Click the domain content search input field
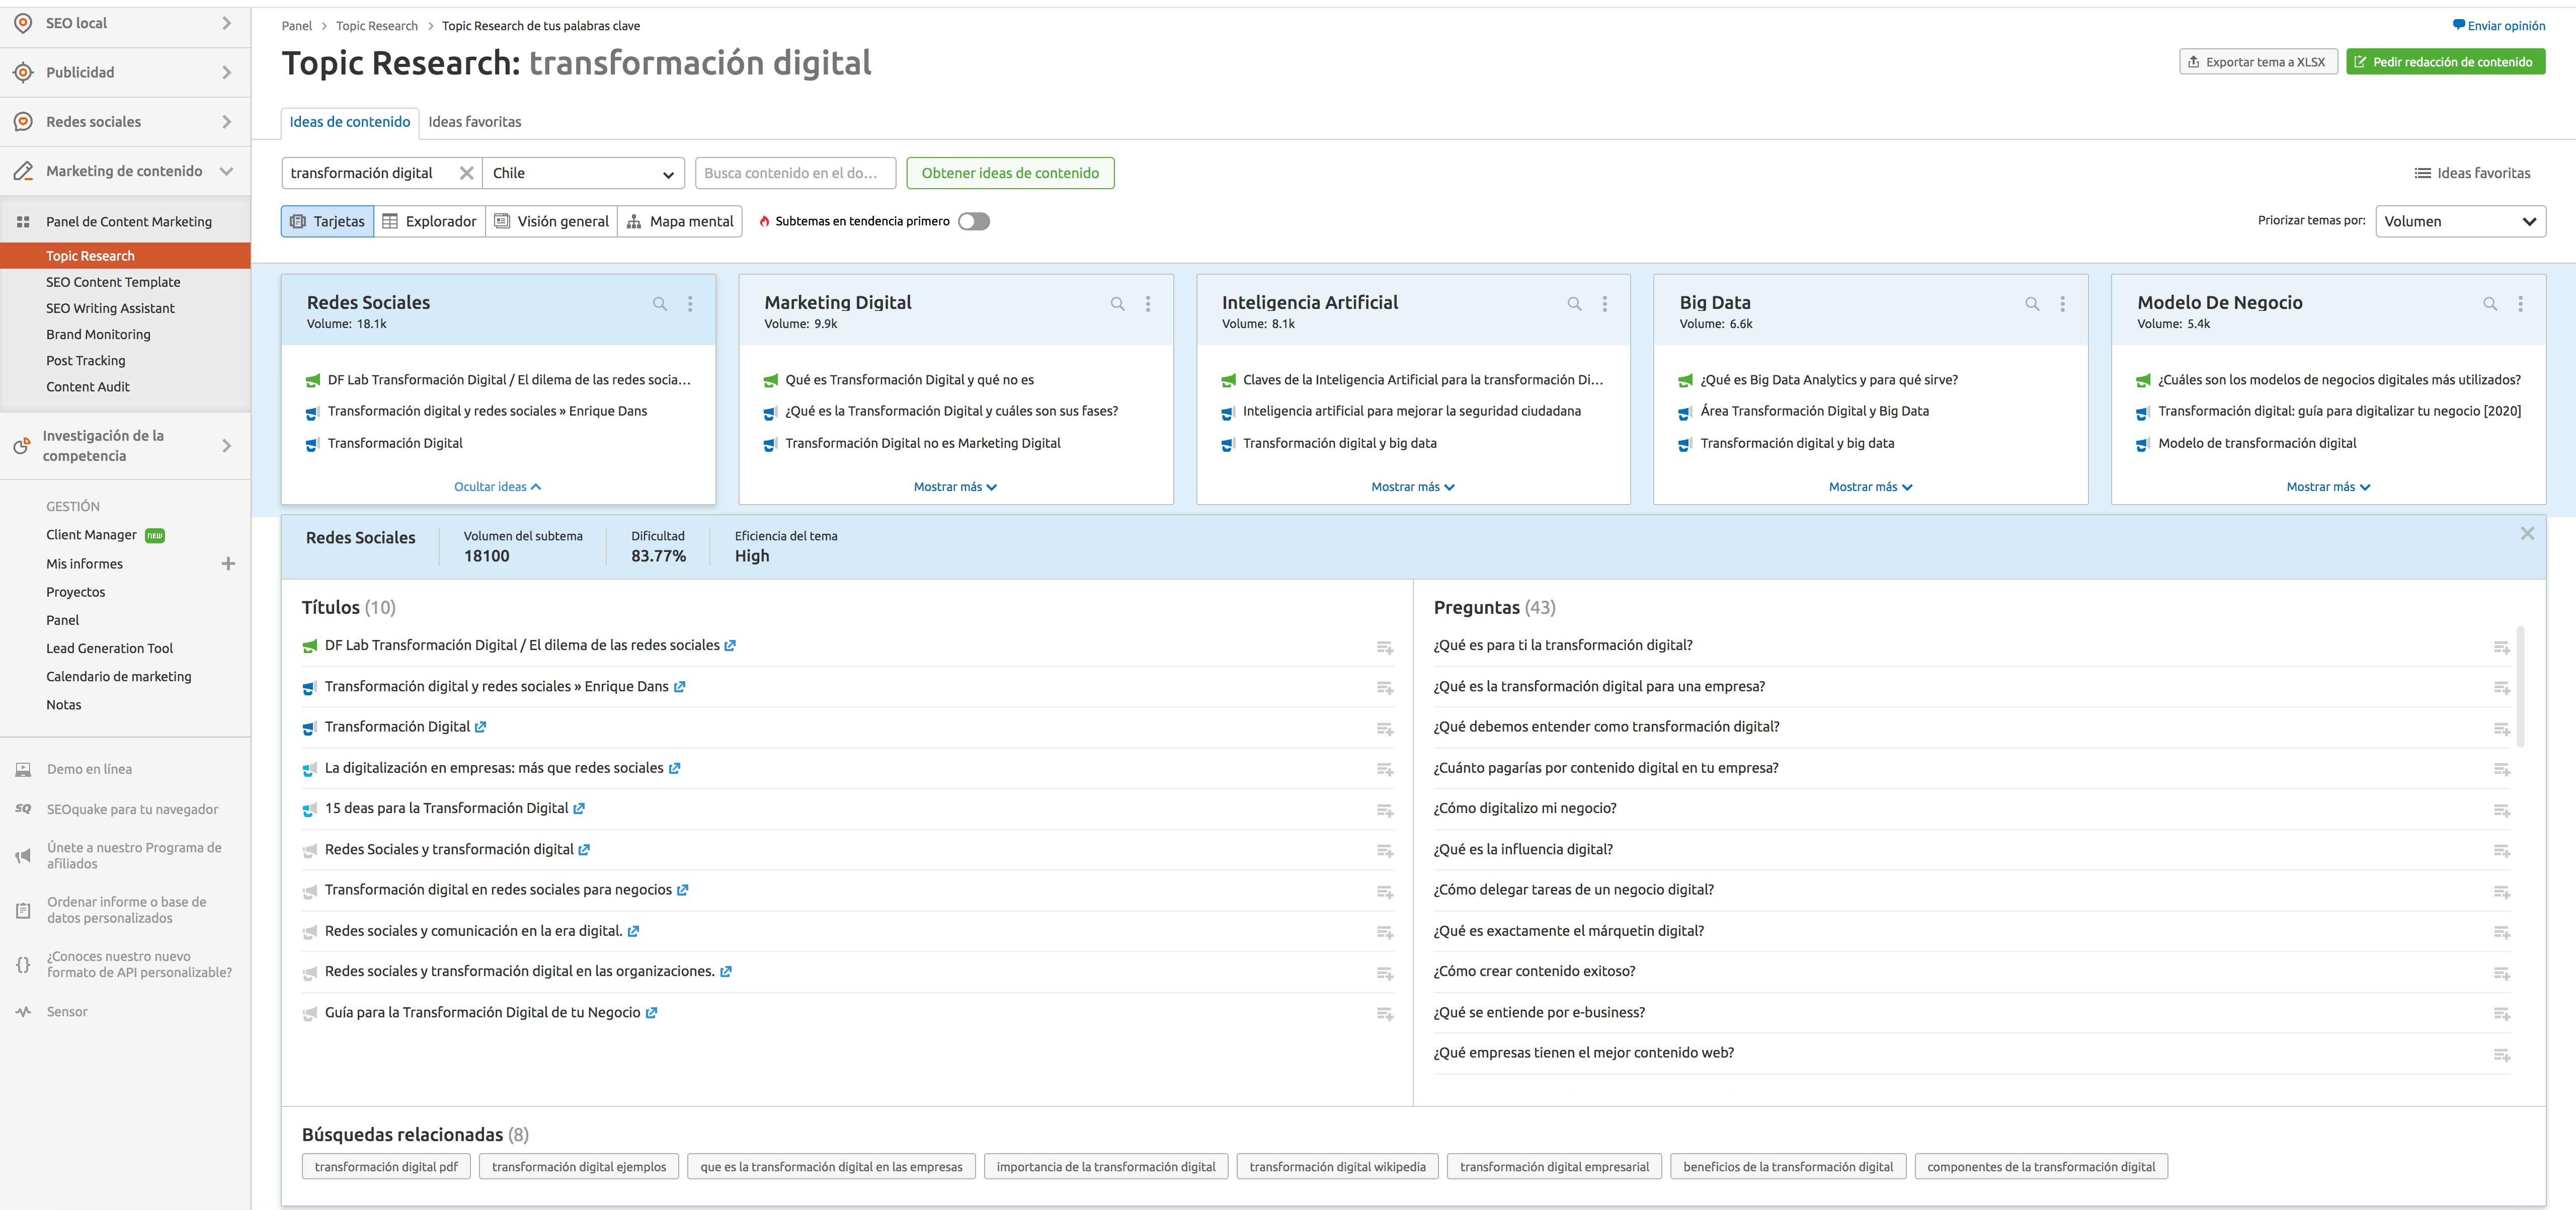This screenshot has width=2576, height=1210. pos(794,173)
